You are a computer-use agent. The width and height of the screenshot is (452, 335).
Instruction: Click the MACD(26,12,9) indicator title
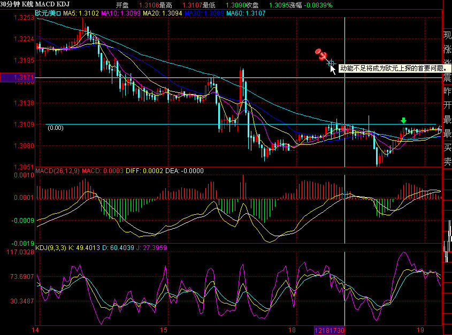pos(58,171)
